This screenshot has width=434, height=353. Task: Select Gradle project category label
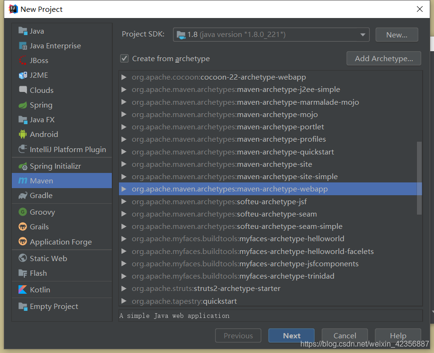pos(41,196)
